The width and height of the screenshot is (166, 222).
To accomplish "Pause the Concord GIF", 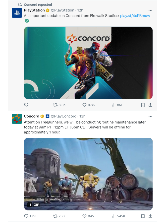I will tap(30, 205).
